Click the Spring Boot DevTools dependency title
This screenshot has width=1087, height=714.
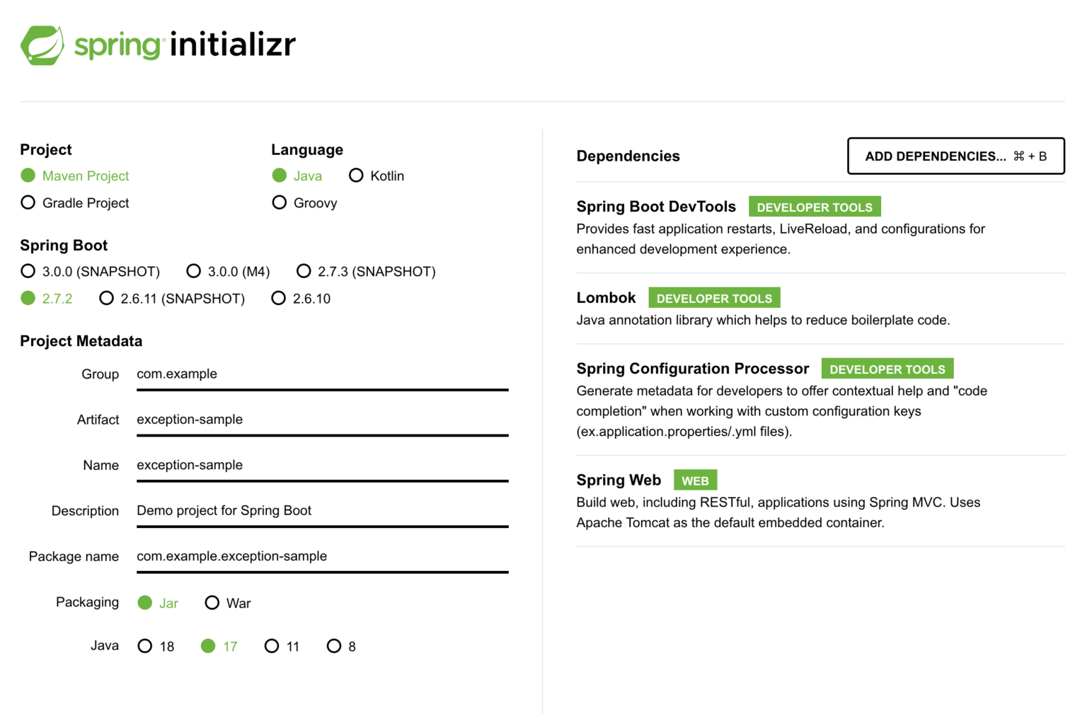coord(655,207)
